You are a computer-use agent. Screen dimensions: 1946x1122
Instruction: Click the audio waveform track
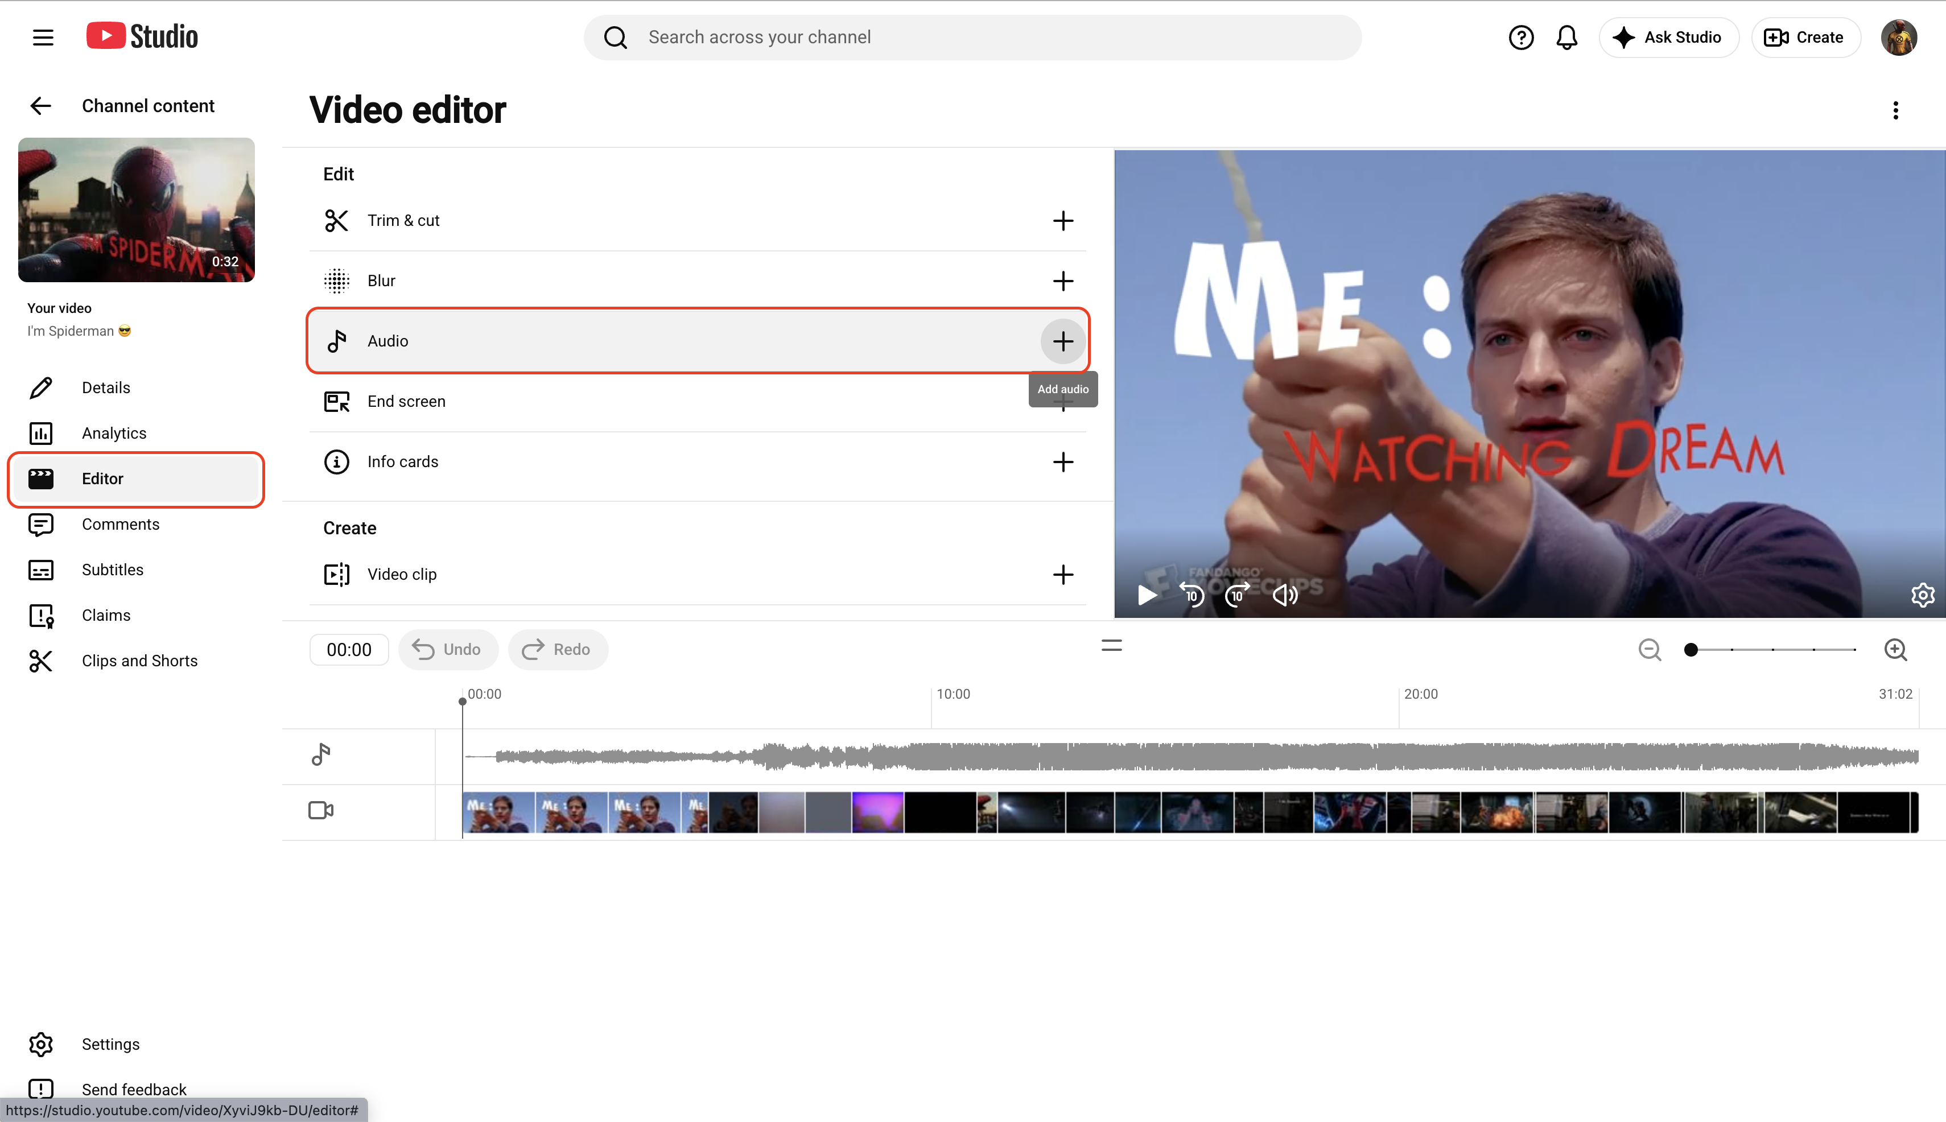point(1191,757)
